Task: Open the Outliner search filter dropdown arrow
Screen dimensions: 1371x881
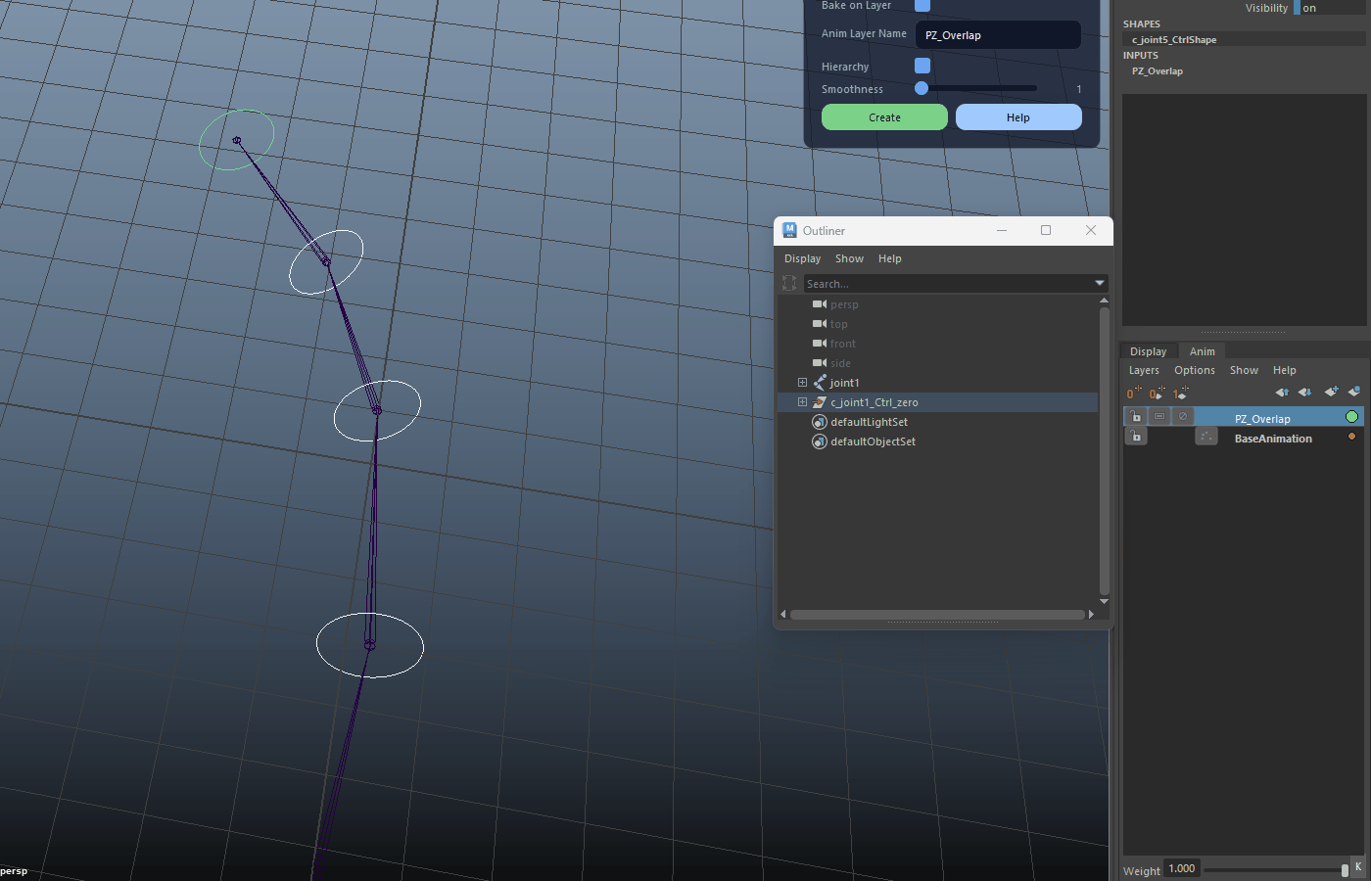Action: click(1099, 284)
